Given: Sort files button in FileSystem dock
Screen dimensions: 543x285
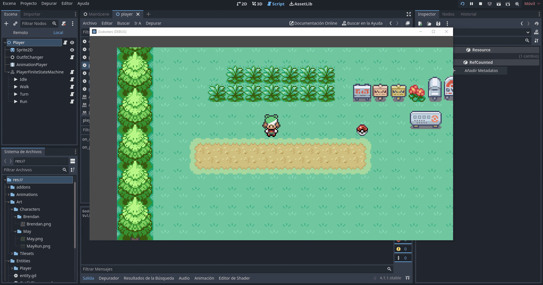Looking at the screenshot, I should [73, 170].
